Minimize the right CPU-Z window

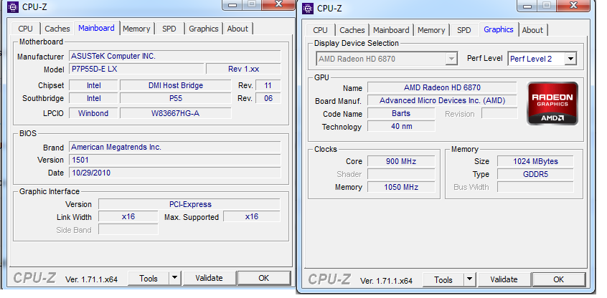tap(527, 5)
